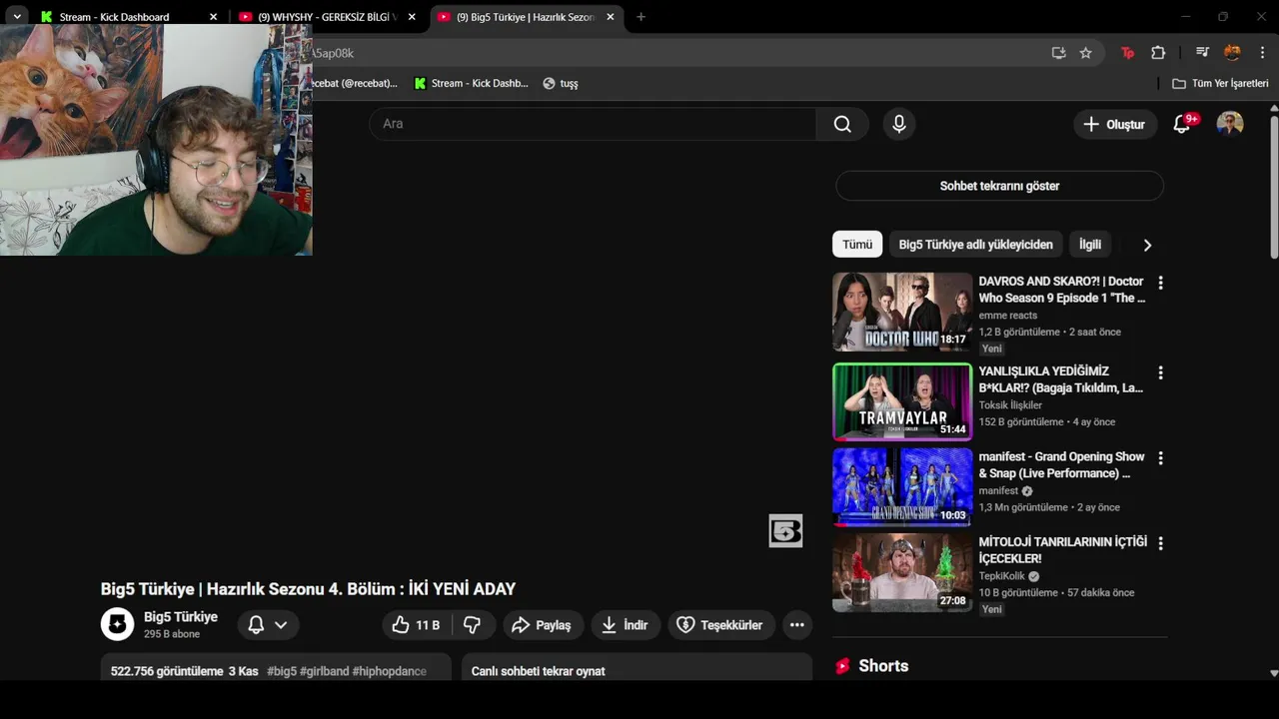This screenshot has height=719, width=1279.
Task: Open more actions three-dot menu under video
Action: coord(796,625)
